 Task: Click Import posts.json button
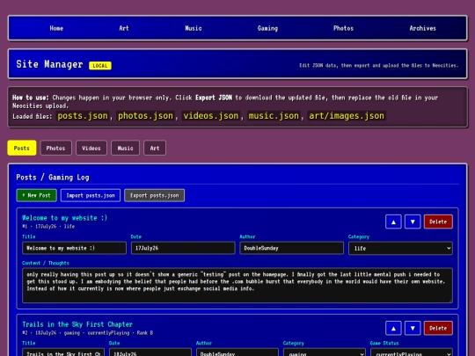(x=91, y=195)
